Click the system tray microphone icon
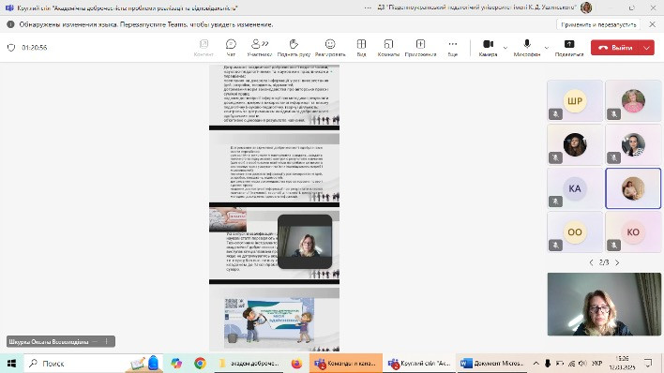The image size is (664, 373). click(x=548, y=364)
